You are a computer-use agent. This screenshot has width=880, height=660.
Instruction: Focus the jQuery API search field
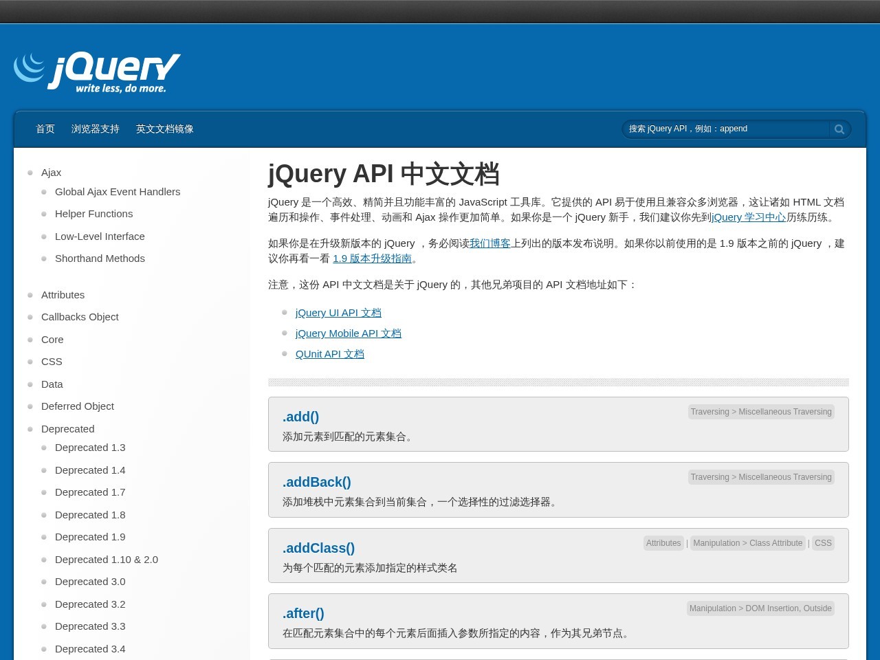725,129
